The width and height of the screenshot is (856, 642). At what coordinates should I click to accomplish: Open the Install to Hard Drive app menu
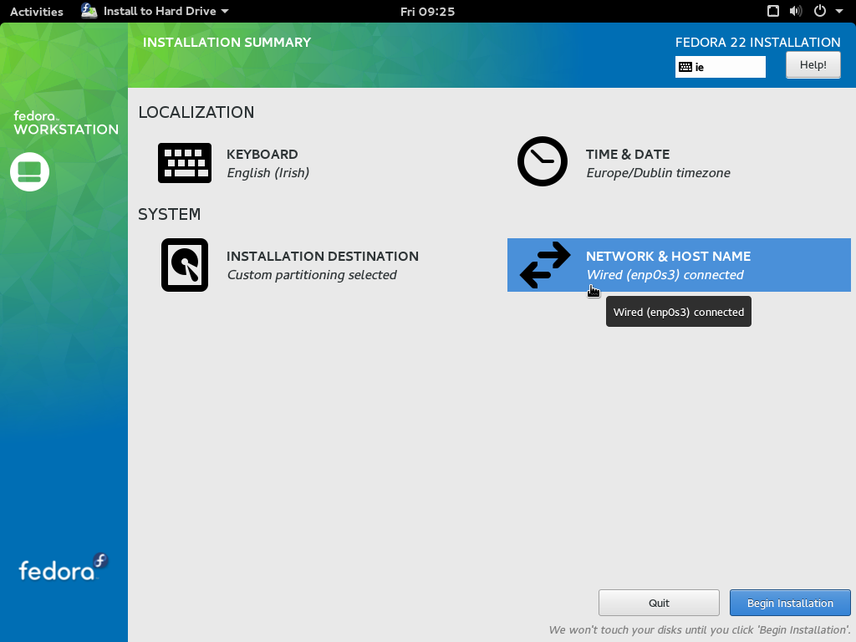point(155,11)
